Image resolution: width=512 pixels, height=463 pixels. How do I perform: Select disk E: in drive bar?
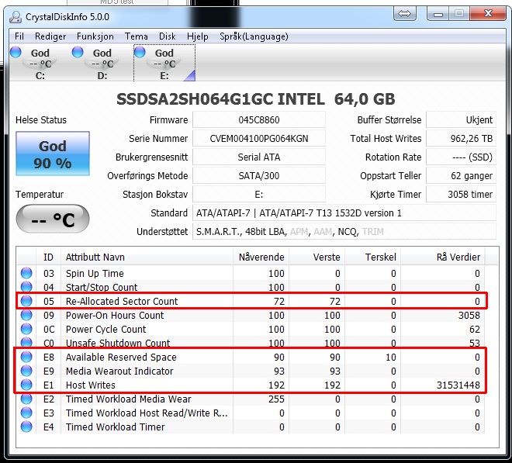coord(164,64)
